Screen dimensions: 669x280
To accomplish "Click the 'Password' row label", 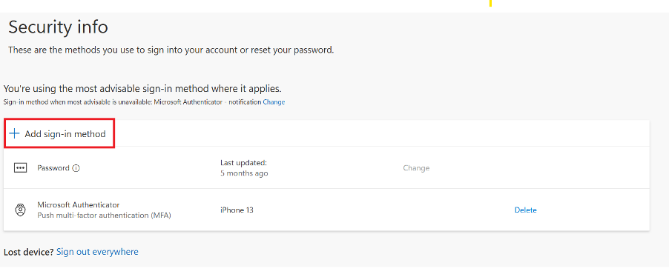I will pos(53,168).
